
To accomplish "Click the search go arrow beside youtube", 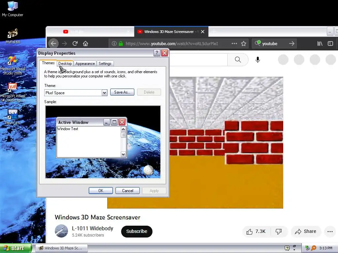I will pyautogui.click(x=292, y=44).
